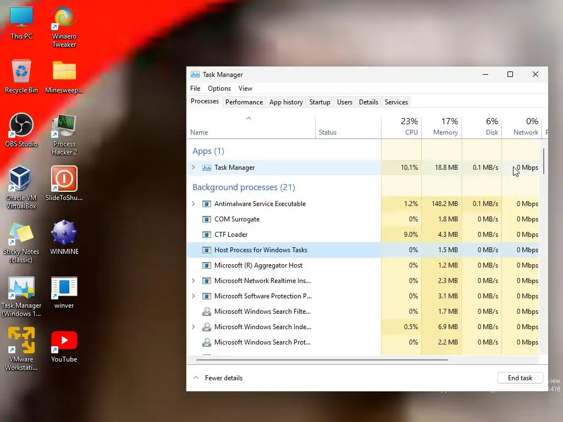Select the Host Process for Windows Tasks row
This screenshot has width=563, height=422.
[363, 250]
